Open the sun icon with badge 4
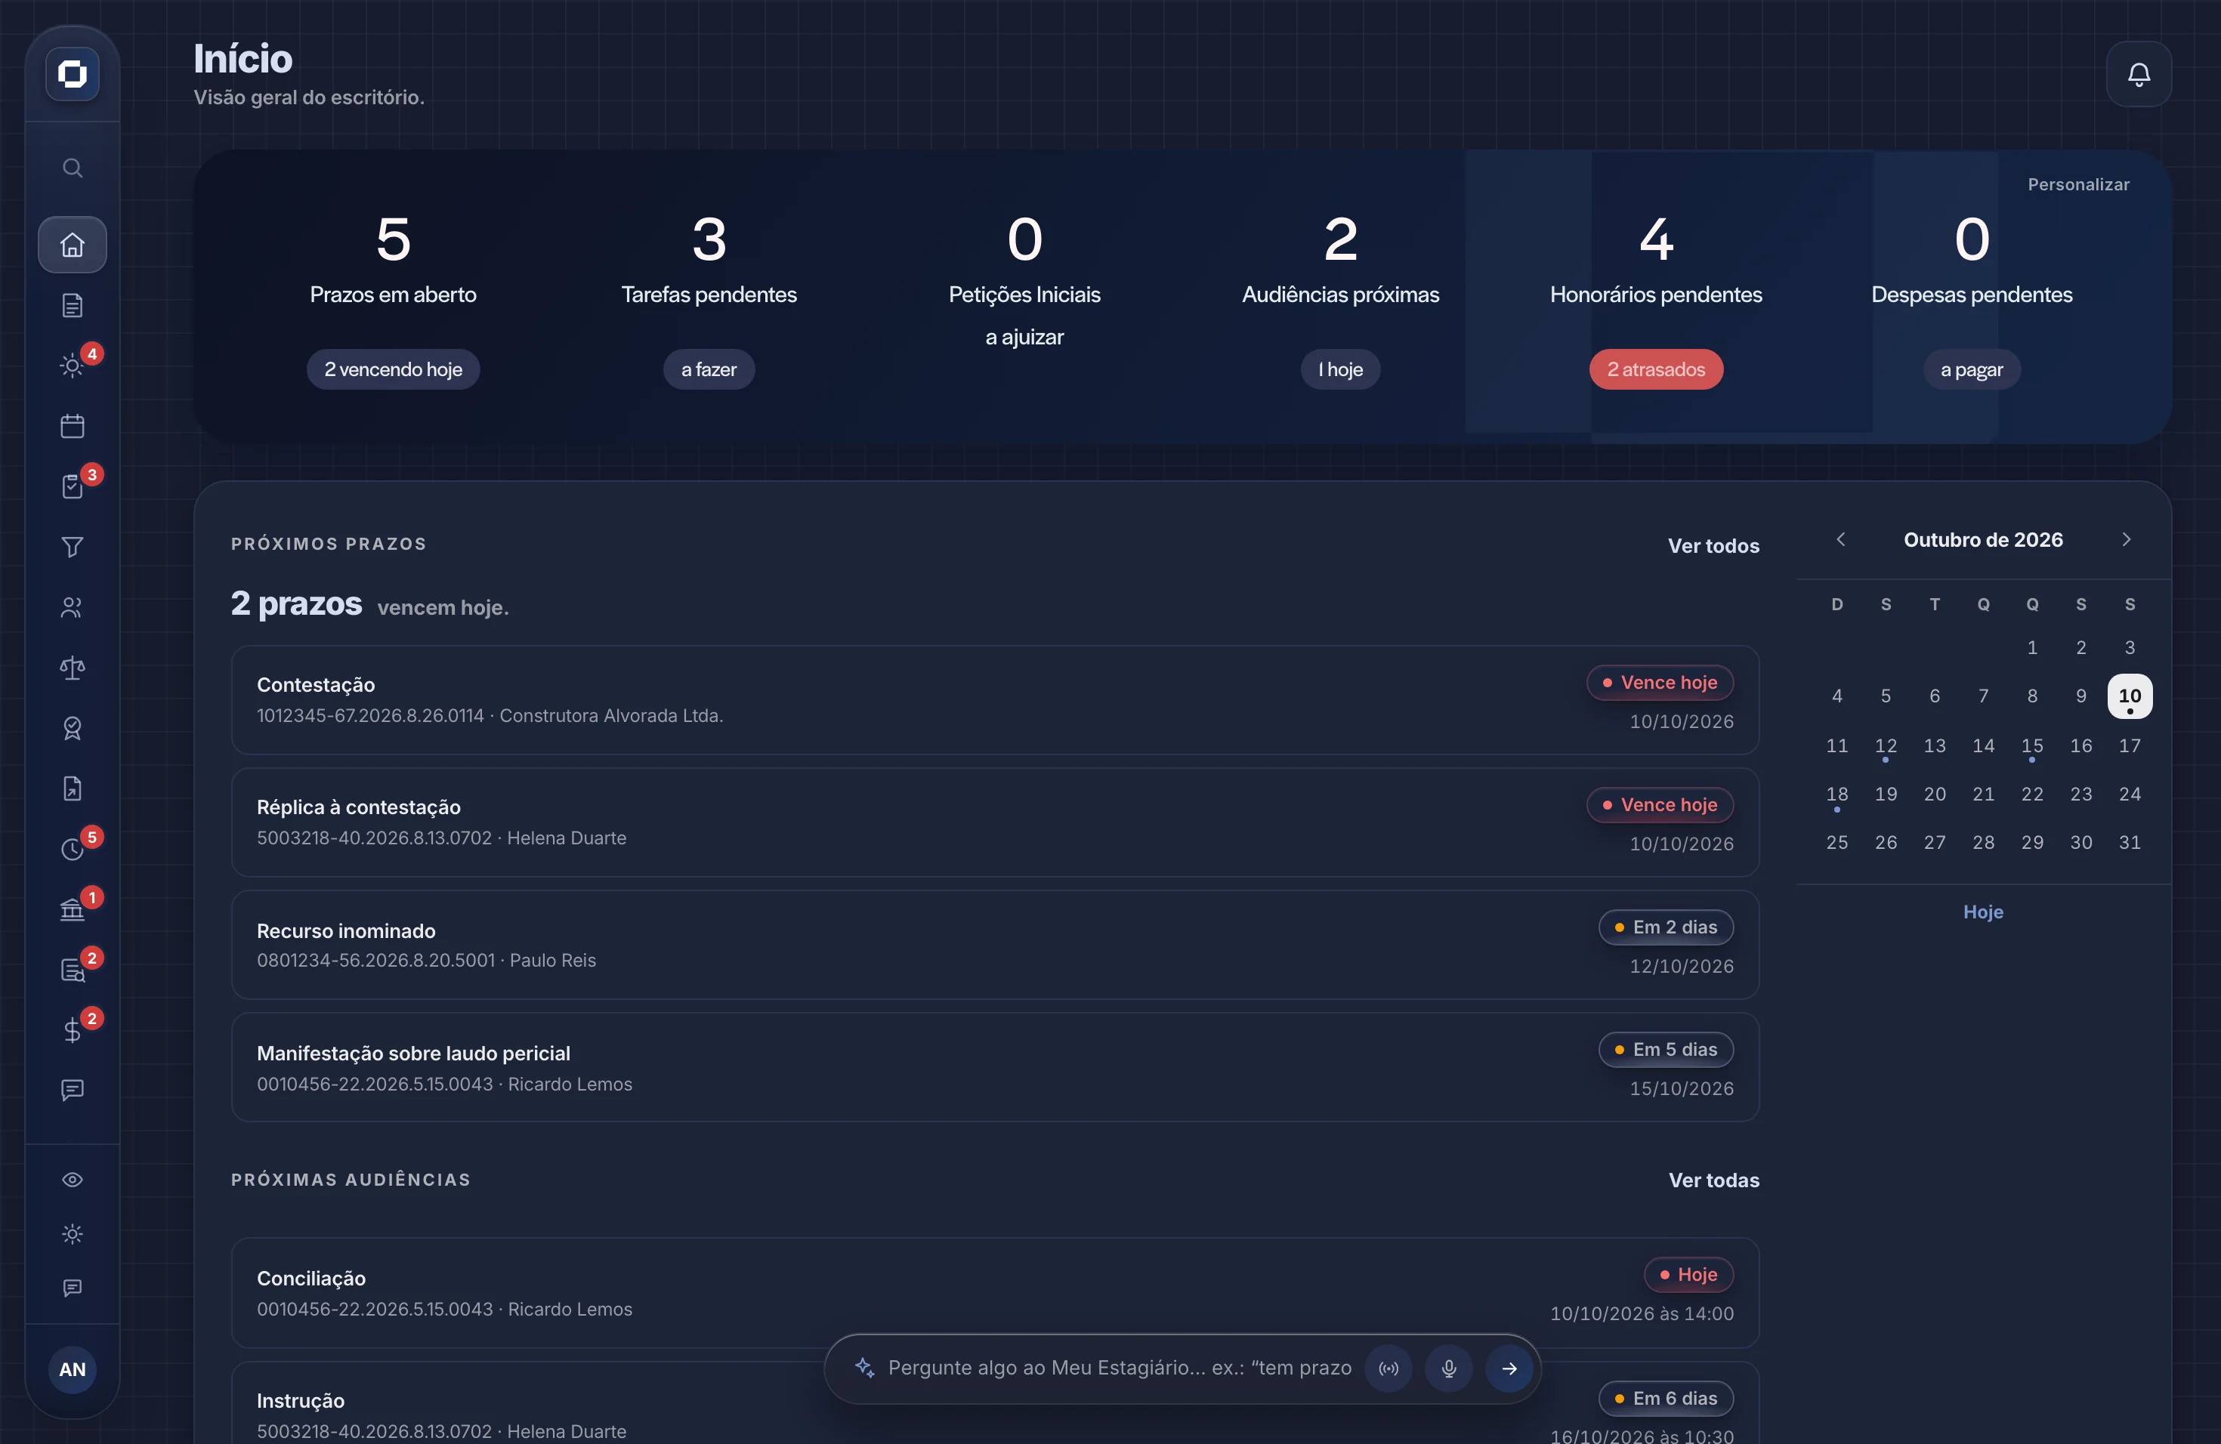The height and width of the screenshot is (1444, 2221). click(72, 366)
